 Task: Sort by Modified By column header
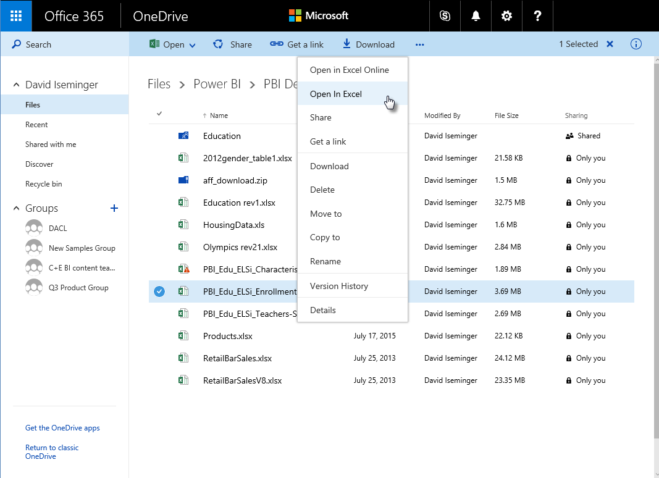tap(442, 115)
